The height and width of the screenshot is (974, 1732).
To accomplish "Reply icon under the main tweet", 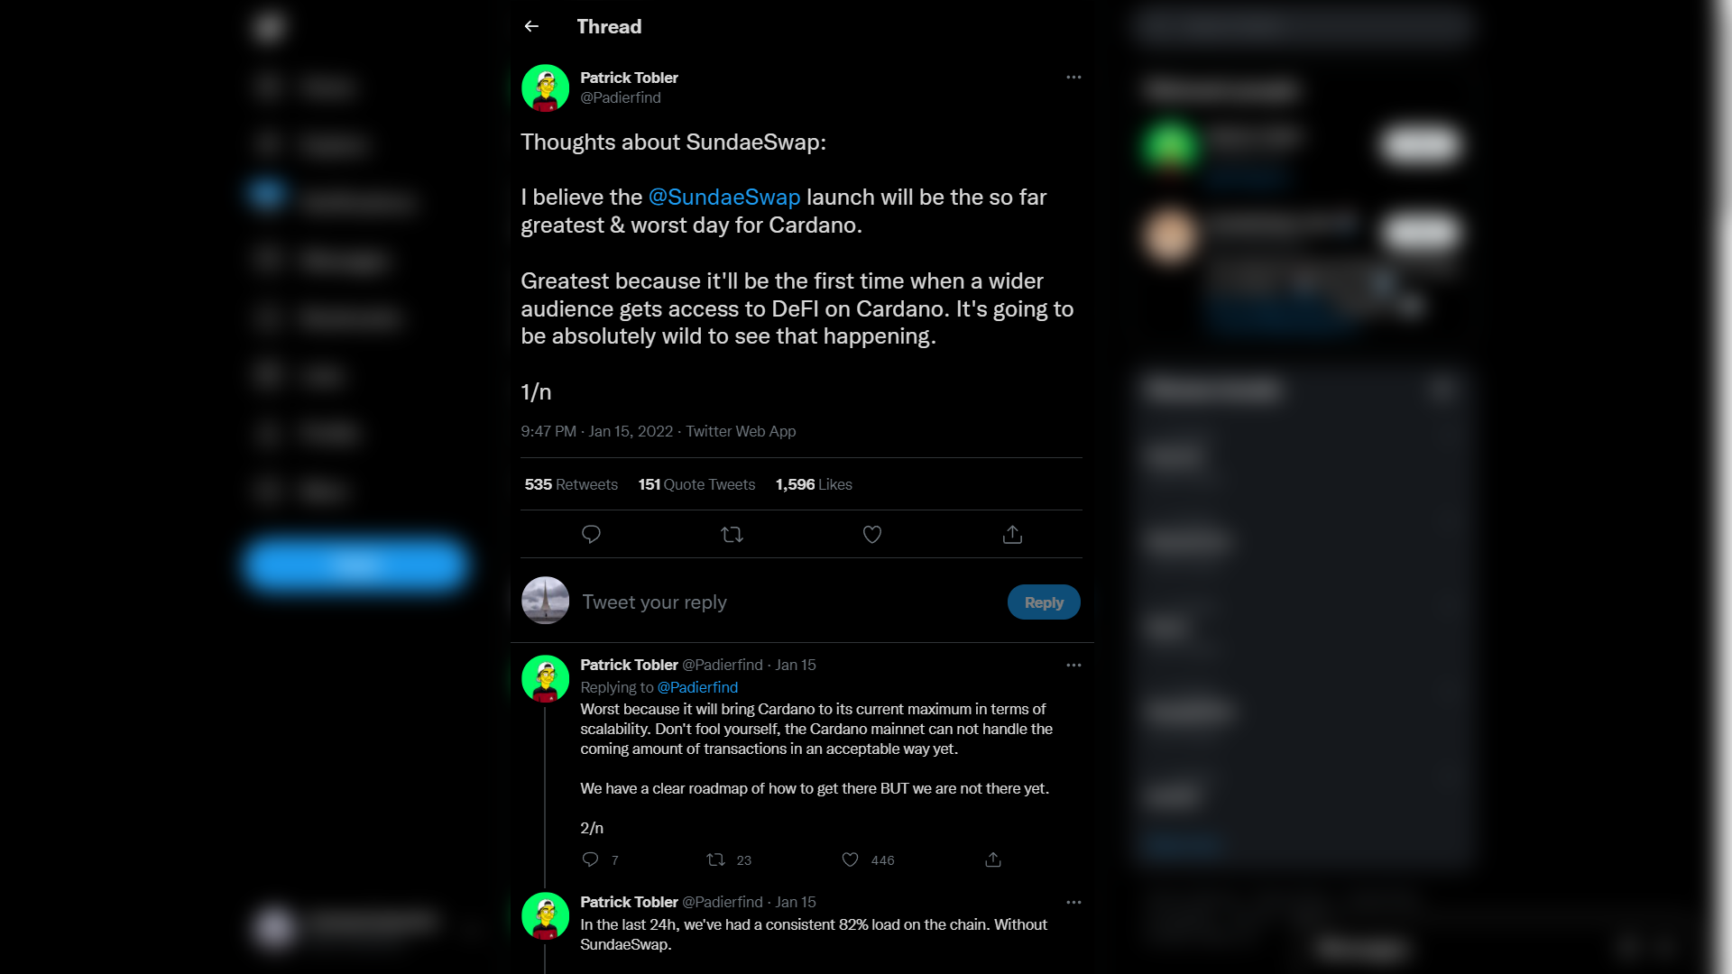I will [591, 535].
